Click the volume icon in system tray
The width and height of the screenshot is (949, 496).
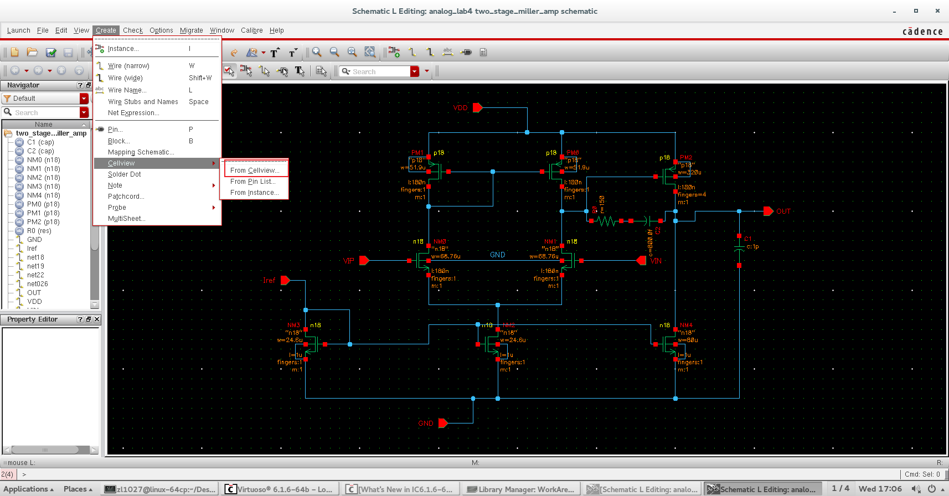[916, 489]
